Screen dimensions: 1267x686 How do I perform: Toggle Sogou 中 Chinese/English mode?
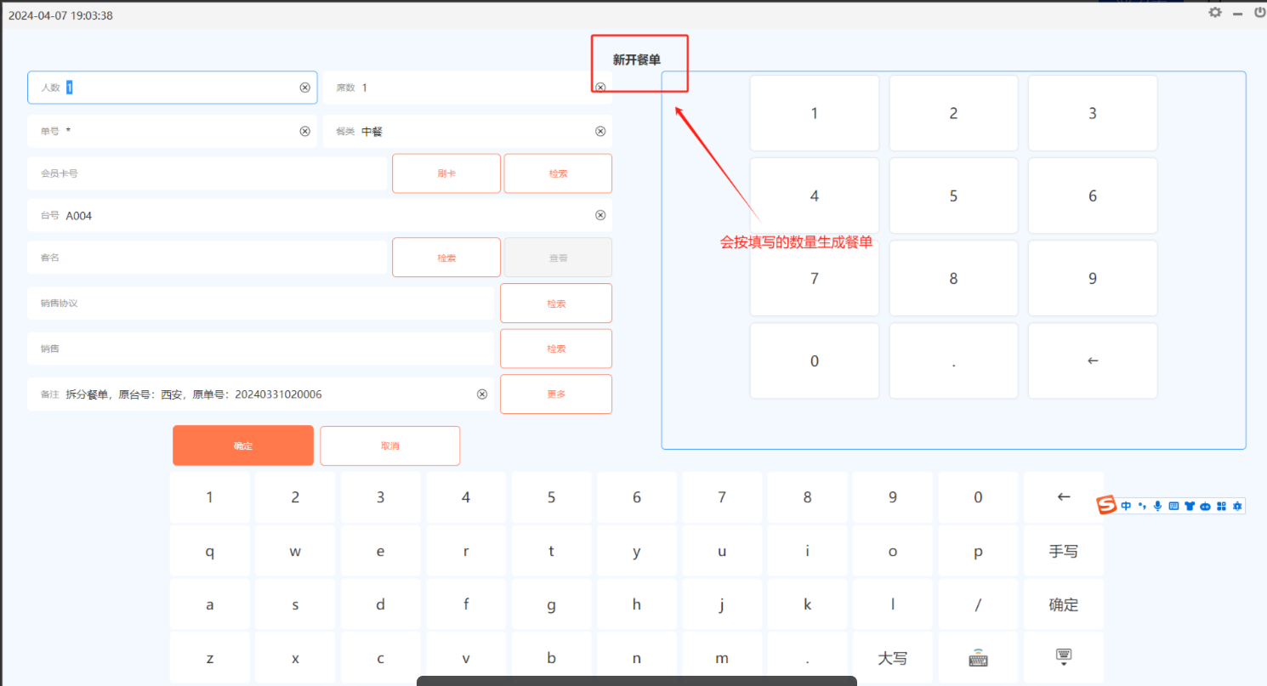1126,506
